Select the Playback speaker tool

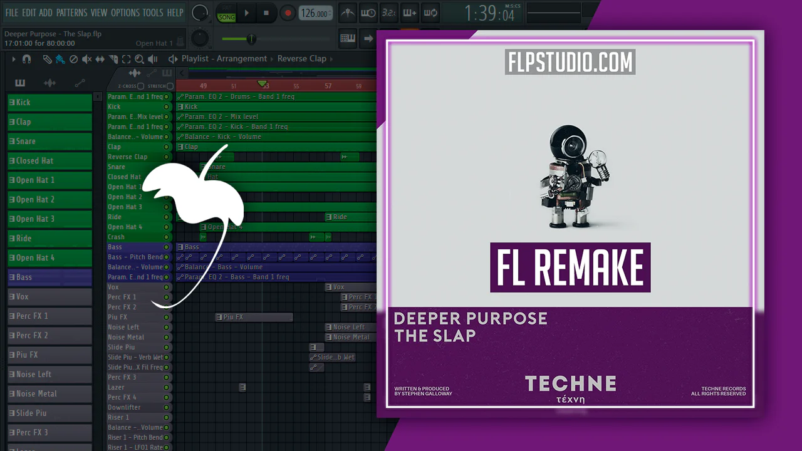click(154, 59)
